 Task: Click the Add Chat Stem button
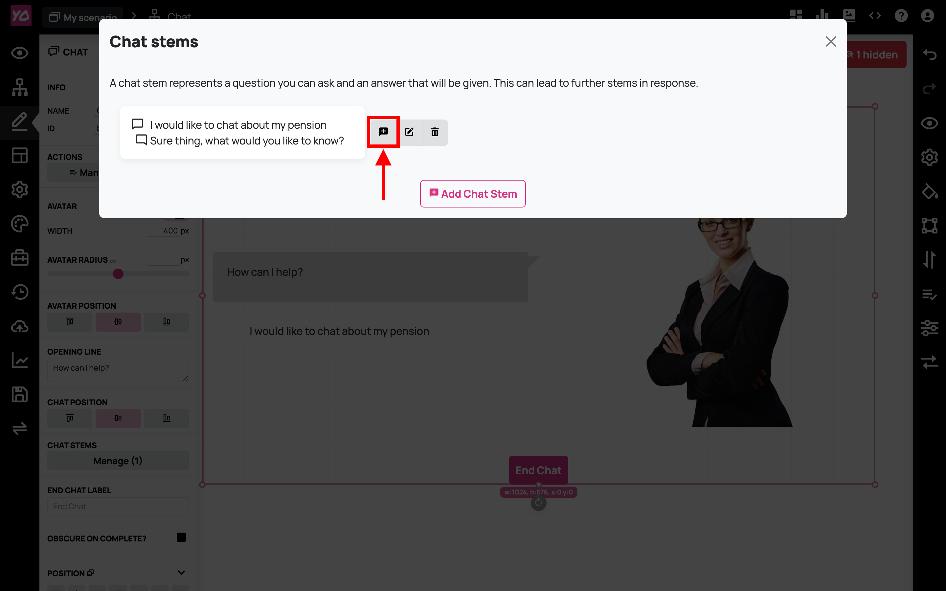click(473, 194)
